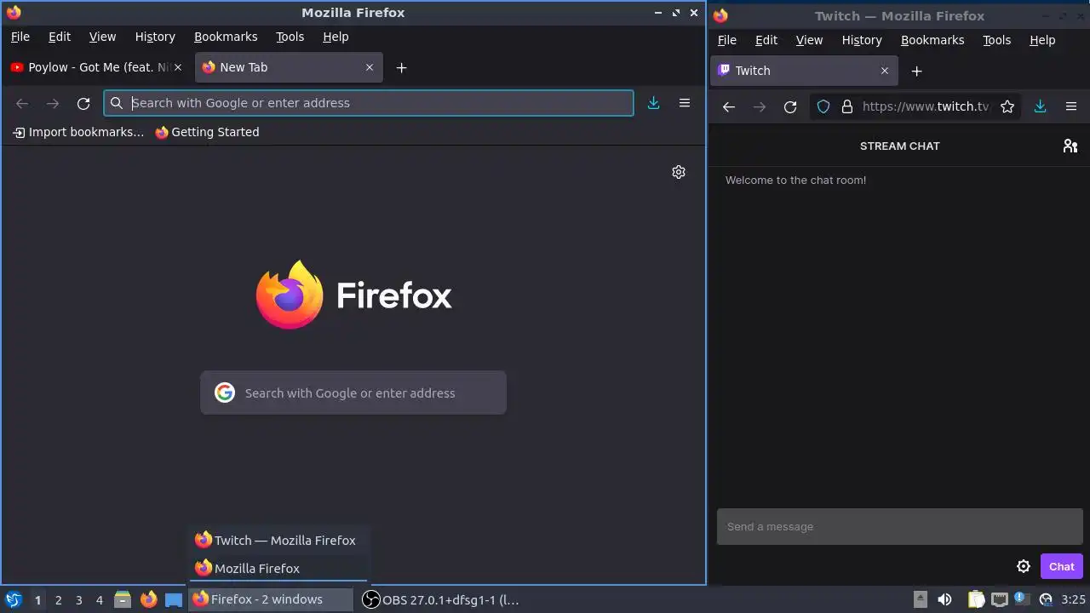Open the hamburger menu in the New Tab window

(x=684, y=103)
